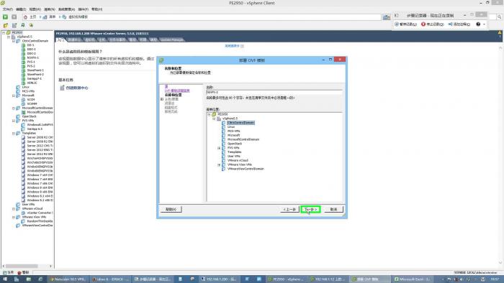Click the Templates folder icon in dialog tree

coord(223,152)
